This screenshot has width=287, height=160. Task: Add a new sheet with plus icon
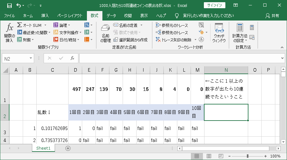coord(68,148)
